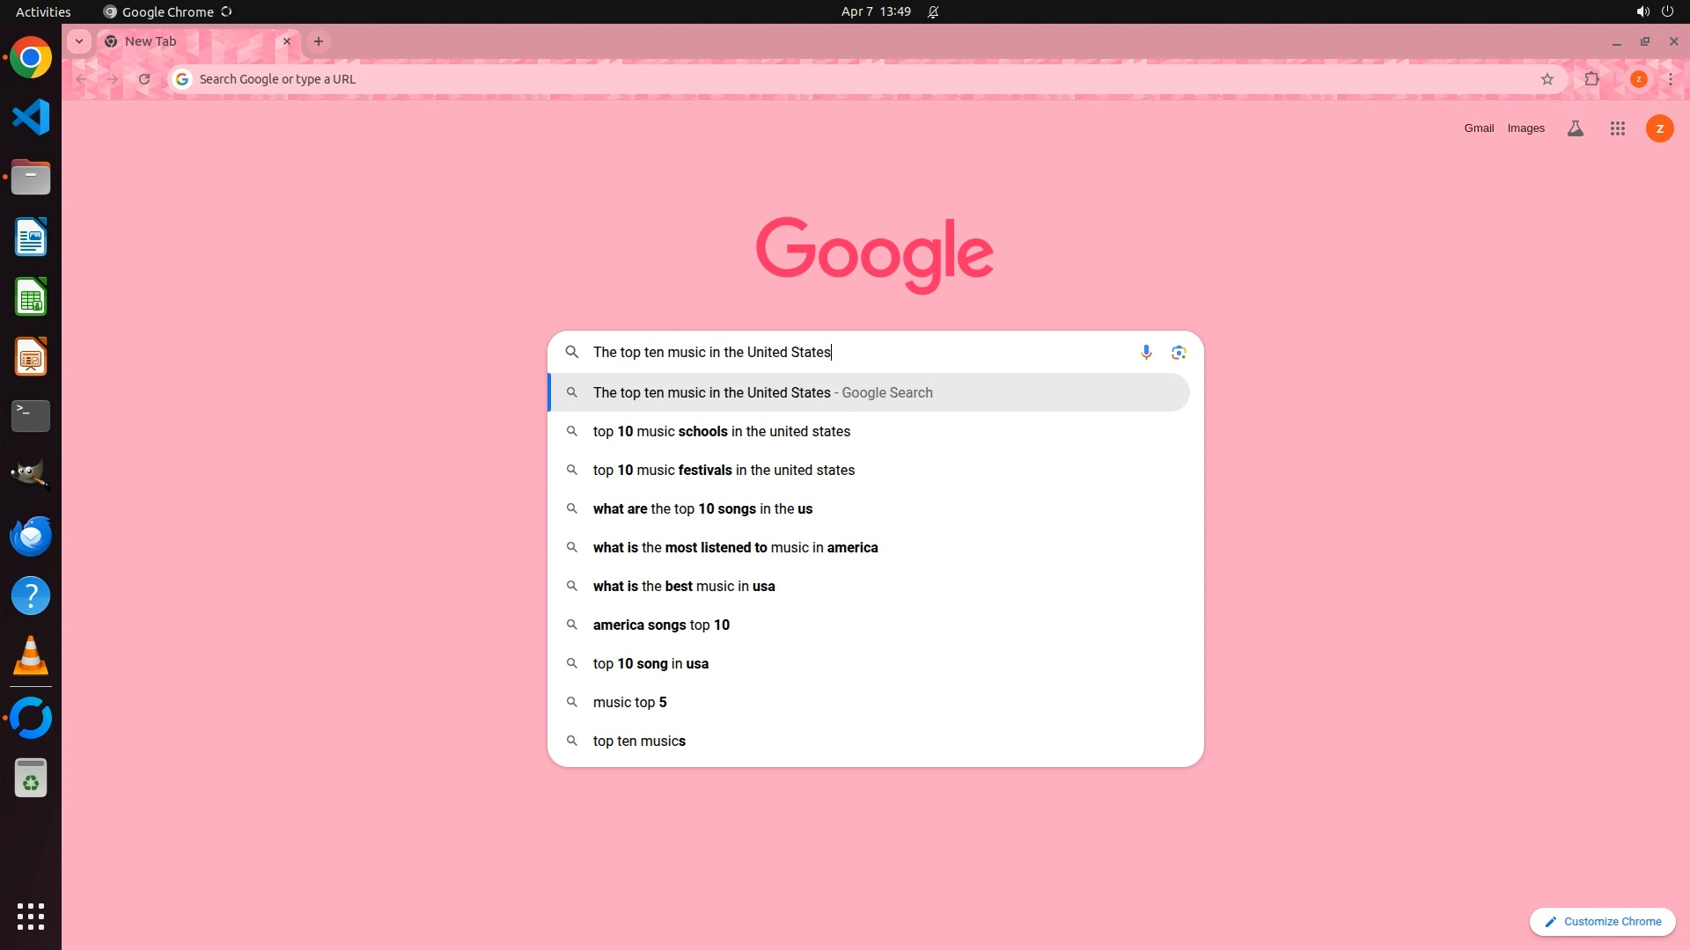Viewport: 1690px width, 950px height.
Task: Open the Google apps grid
Action: [x=1617, y=128]
